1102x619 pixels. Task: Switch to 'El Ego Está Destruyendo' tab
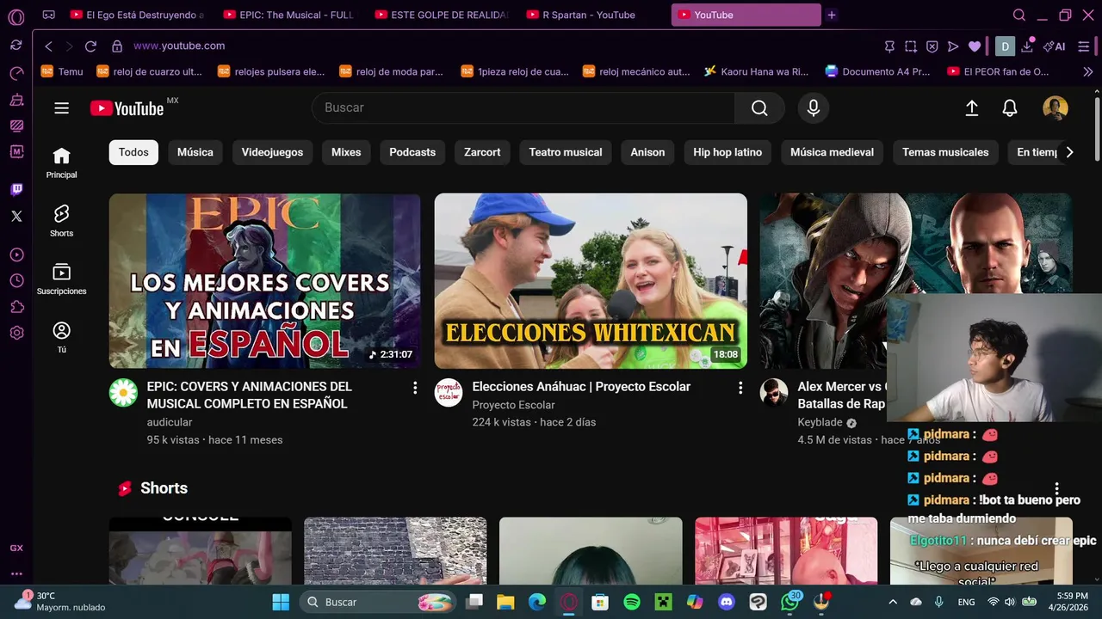(138, 15)
